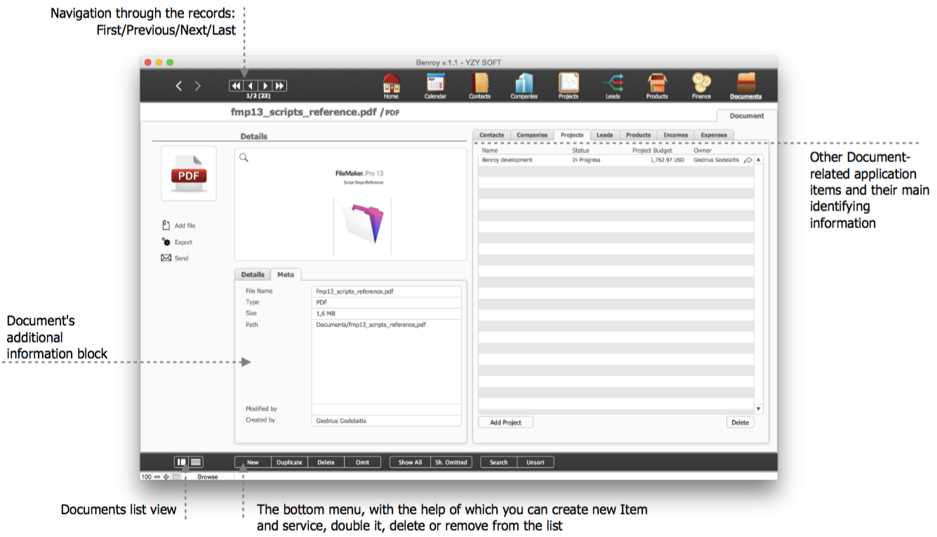
Task: Switch to documents list view
Action: [x=196, y=462]
